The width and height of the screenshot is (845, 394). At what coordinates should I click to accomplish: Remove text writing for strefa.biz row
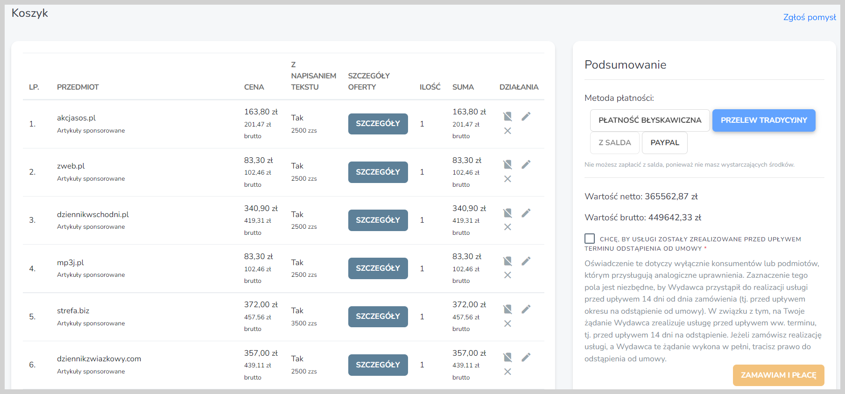tap(507, 309)
